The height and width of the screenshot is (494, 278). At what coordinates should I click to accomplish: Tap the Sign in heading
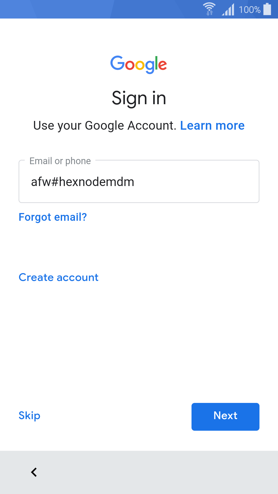[139, 99]
